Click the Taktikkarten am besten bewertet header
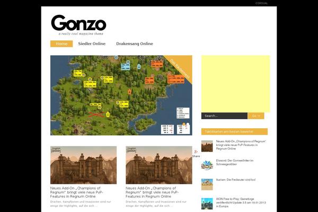This screenshot has height=212, width=318. pos(234,131)
